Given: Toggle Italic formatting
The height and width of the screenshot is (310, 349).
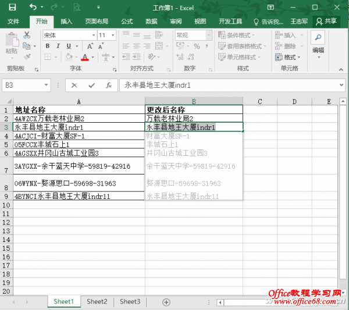Looking at the screenshot, I should click(58, 46).
